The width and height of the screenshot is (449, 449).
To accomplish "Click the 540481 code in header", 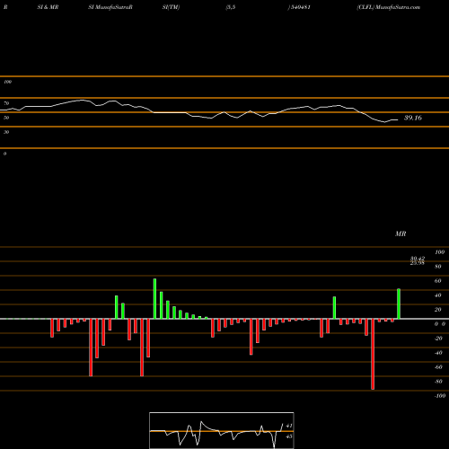I will pyautogui.click(x=300, y=7).
